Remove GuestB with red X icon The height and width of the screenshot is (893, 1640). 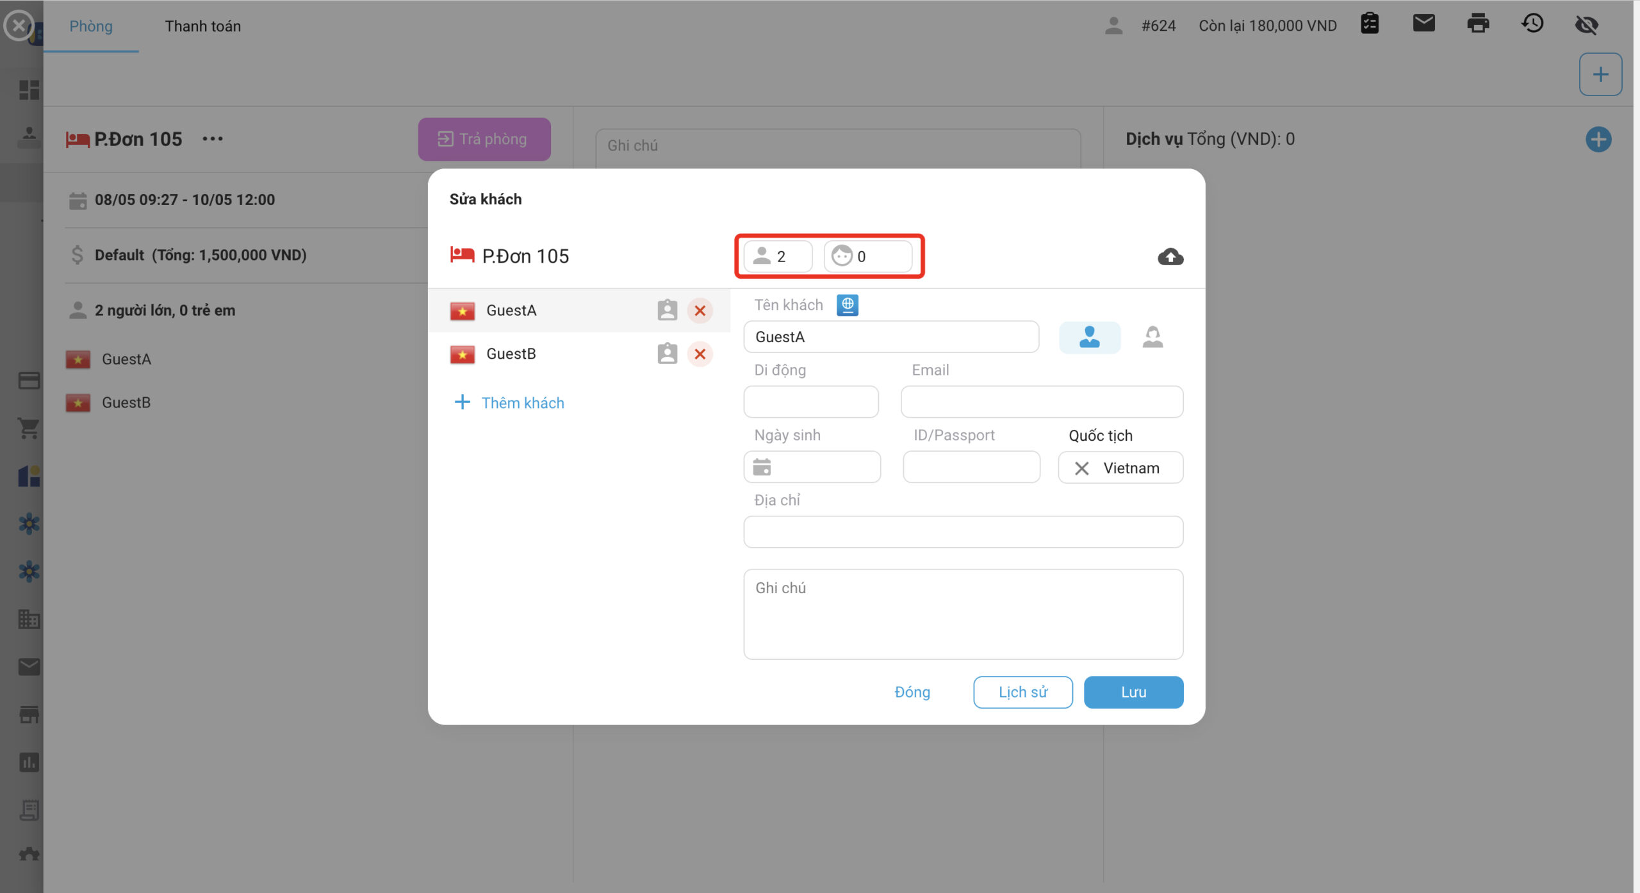(700, 354)
